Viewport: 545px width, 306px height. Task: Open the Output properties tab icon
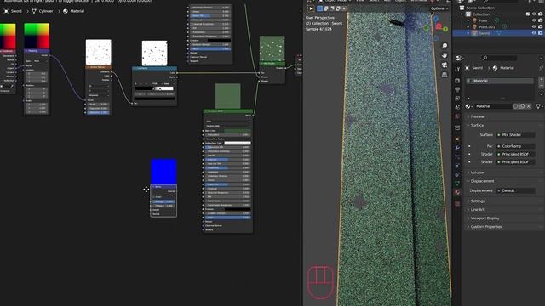pyautogui.click(x=457, y=89)
